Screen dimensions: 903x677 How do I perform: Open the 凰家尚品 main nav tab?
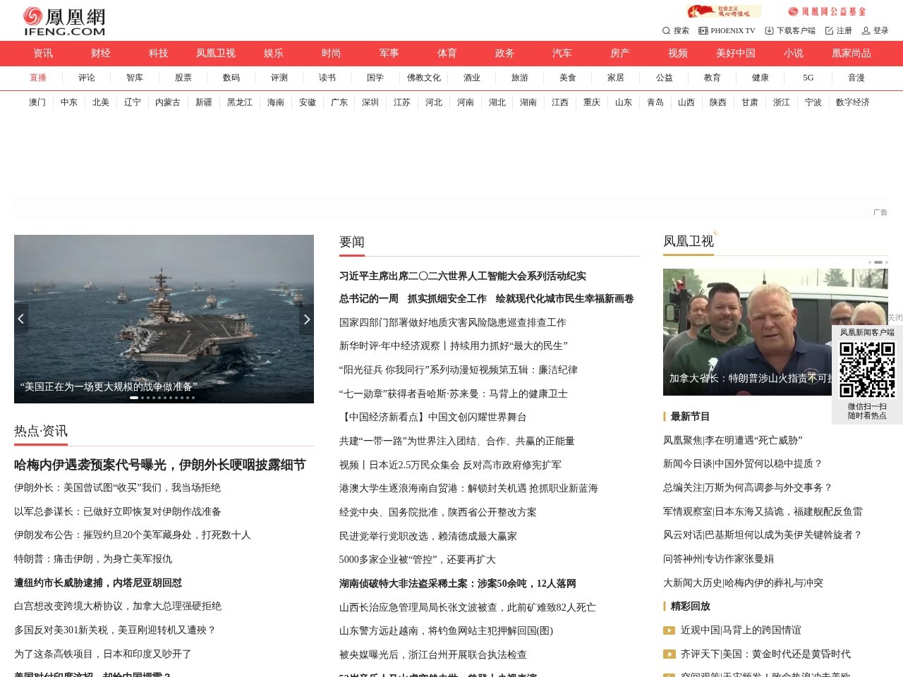coord(852,54)
